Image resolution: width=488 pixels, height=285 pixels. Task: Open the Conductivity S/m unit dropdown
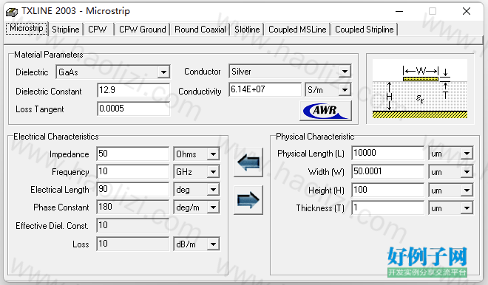(345, 90)
